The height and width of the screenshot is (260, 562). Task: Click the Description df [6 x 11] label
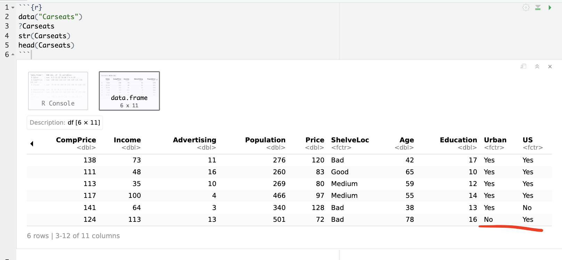[65, 123]
